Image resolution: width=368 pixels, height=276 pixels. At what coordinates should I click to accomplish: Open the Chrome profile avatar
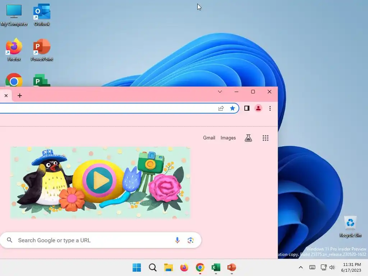(x=258, y=108)
